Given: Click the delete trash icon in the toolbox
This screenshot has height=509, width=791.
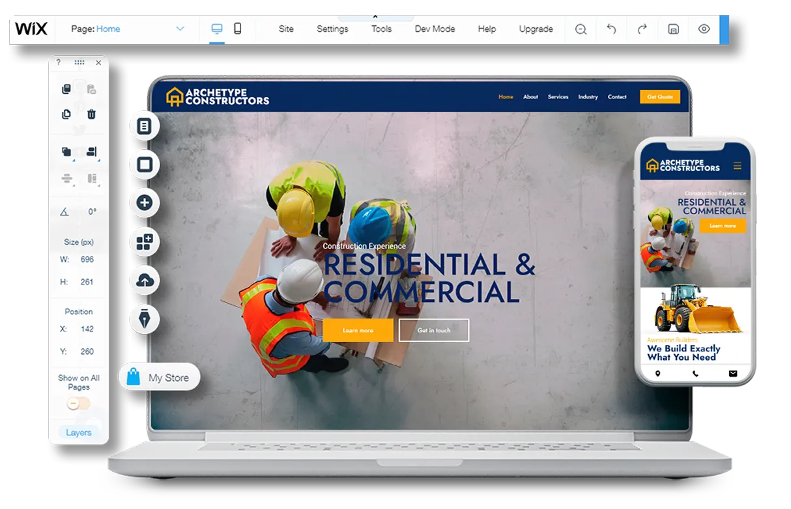Looking at the screenshot, I should pos(92,115).
